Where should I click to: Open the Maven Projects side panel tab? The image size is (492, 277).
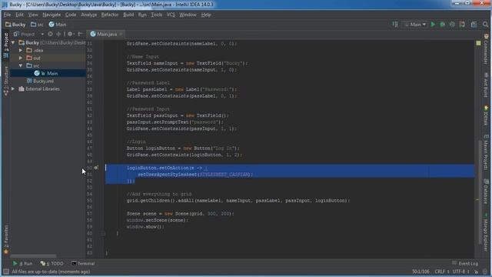(x=486, y=153)
